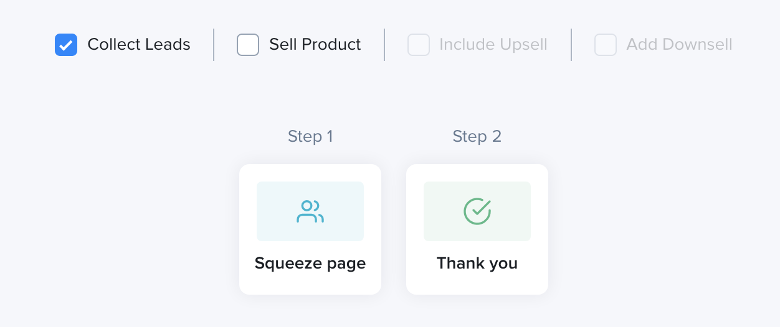Click the green checkmark circle icon
The width and height of the screenshot is (780, 327).
pyautogui.click(x=477, y=211)
